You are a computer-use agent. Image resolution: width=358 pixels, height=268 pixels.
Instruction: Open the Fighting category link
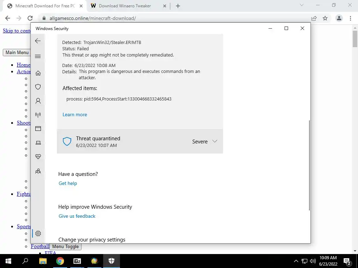click(23, 194)
